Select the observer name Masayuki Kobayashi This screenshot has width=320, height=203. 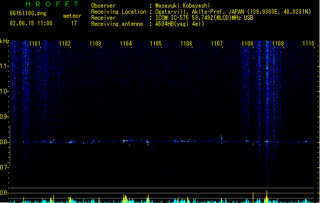coord(183,6)
